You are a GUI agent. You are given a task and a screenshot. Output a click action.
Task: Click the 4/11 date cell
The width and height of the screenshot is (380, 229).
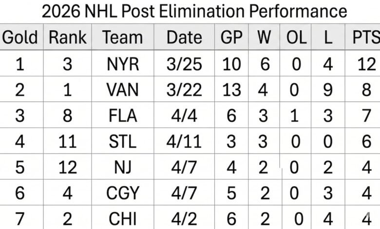184,141
